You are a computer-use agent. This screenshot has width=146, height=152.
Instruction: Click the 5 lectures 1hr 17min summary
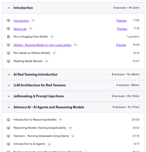click(x=126, y=107)
